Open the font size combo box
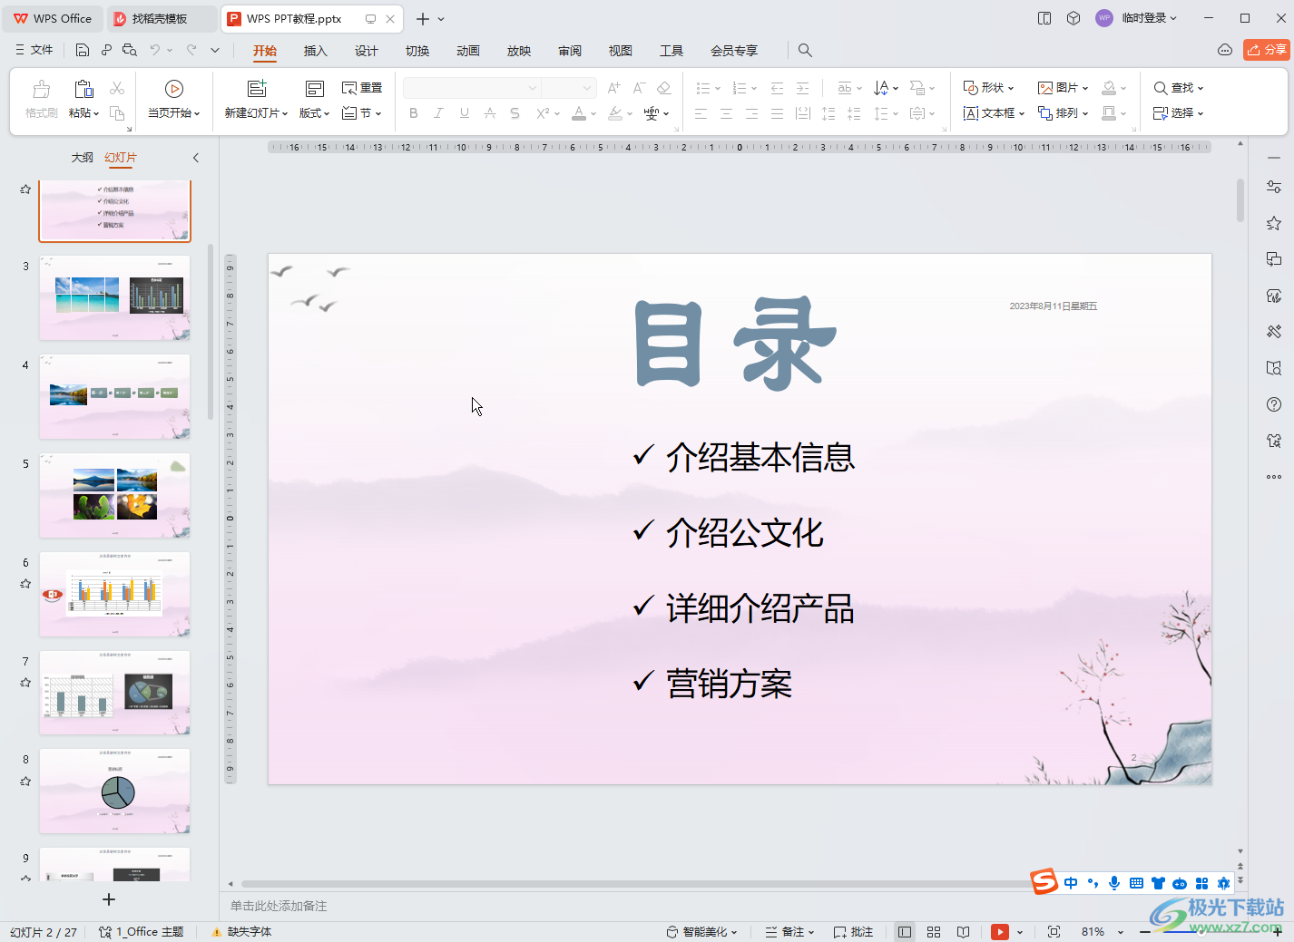Viewport: 1294px width, 942px height. 568,88
